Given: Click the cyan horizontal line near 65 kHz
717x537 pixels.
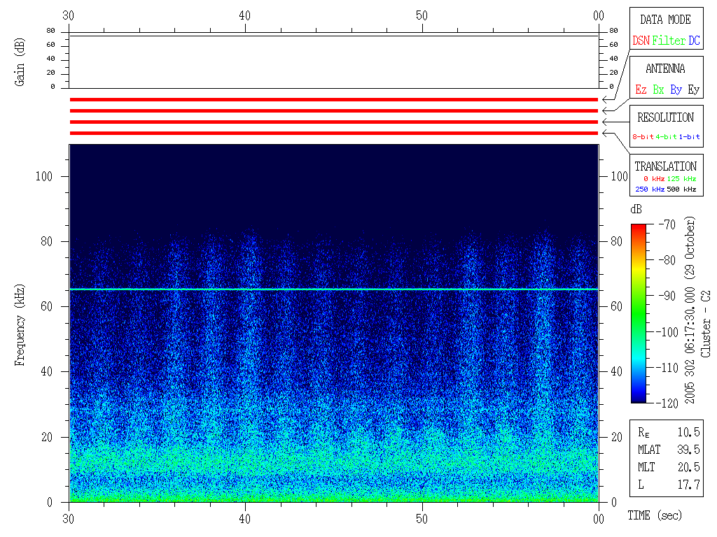Looking at the screenshot, I should point(333,289).
